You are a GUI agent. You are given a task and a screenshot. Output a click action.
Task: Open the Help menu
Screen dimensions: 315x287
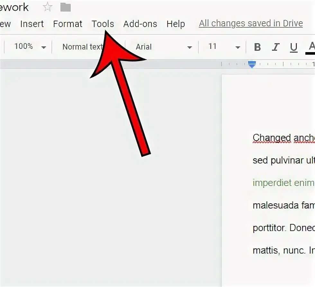[175, 24]
